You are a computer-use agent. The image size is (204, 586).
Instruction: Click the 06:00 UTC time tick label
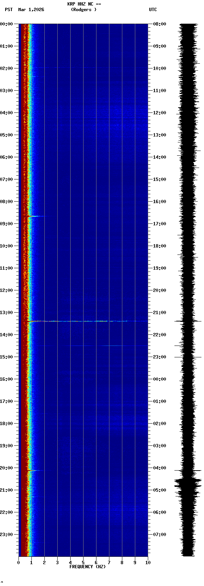(x=160, y=512)
